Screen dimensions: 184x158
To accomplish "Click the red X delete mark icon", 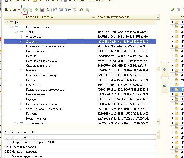I will [42, 10].
